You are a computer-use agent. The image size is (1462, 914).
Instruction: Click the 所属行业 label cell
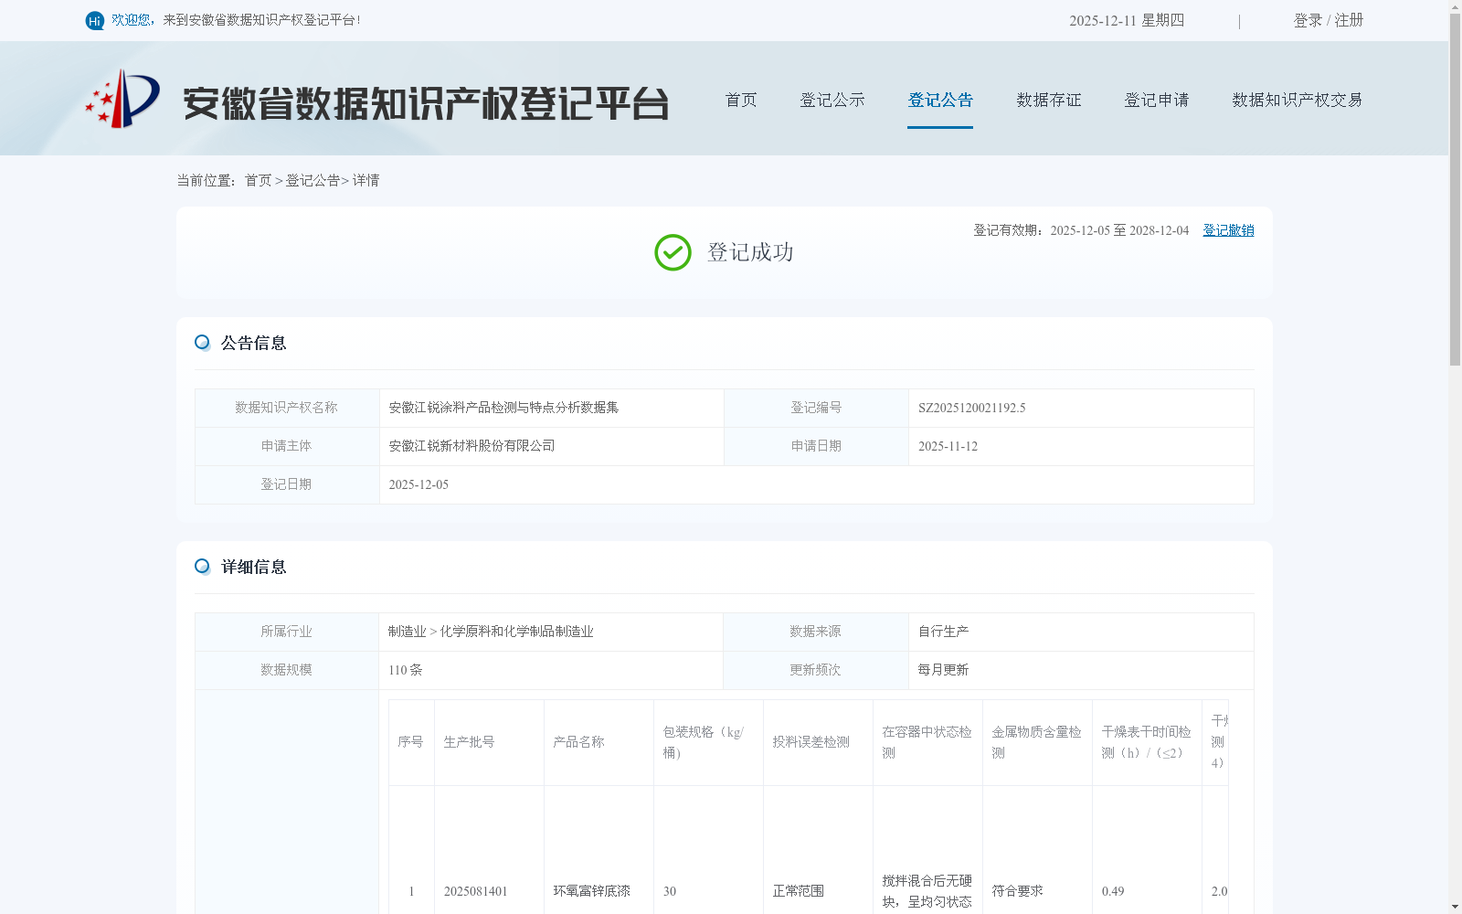287,632
